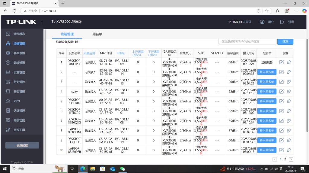Edit the gzky device entry
The image size is (309, 173).
click(x=282, y=91)
